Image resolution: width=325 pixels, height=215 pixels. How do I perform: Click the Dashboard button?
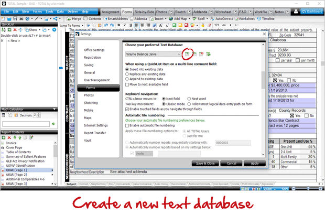pos(312,12)
